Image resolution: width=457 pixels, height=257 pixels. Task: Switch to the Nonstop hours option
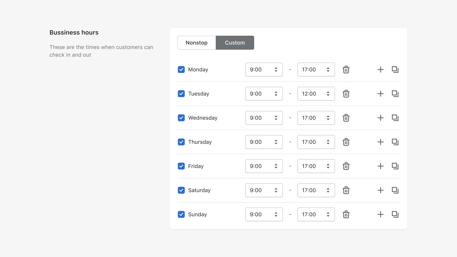click(x=197, y=43)
